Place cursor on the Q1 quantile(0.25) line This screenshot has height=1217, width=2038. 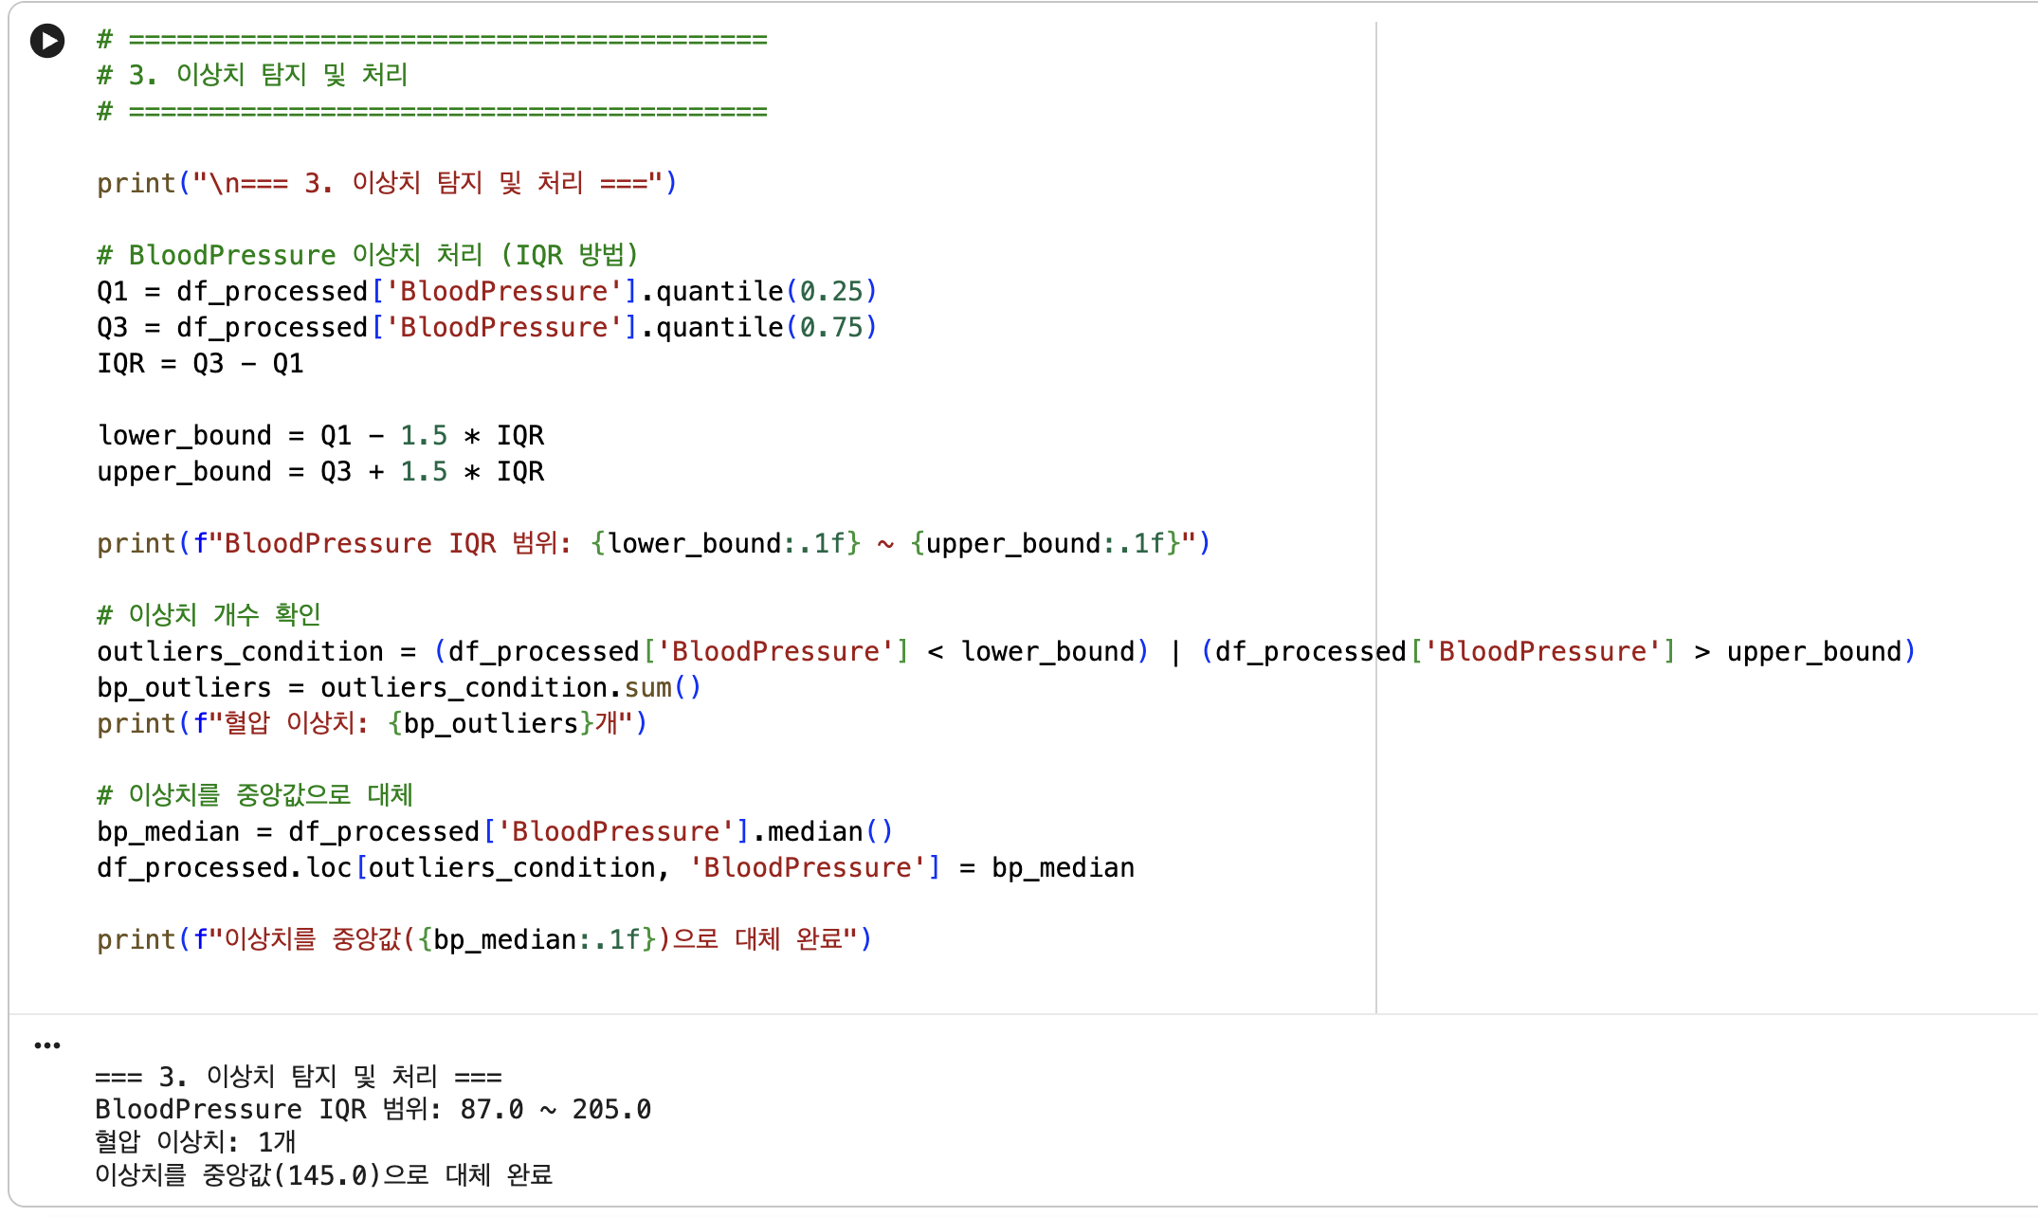click(x=487, y=291)
